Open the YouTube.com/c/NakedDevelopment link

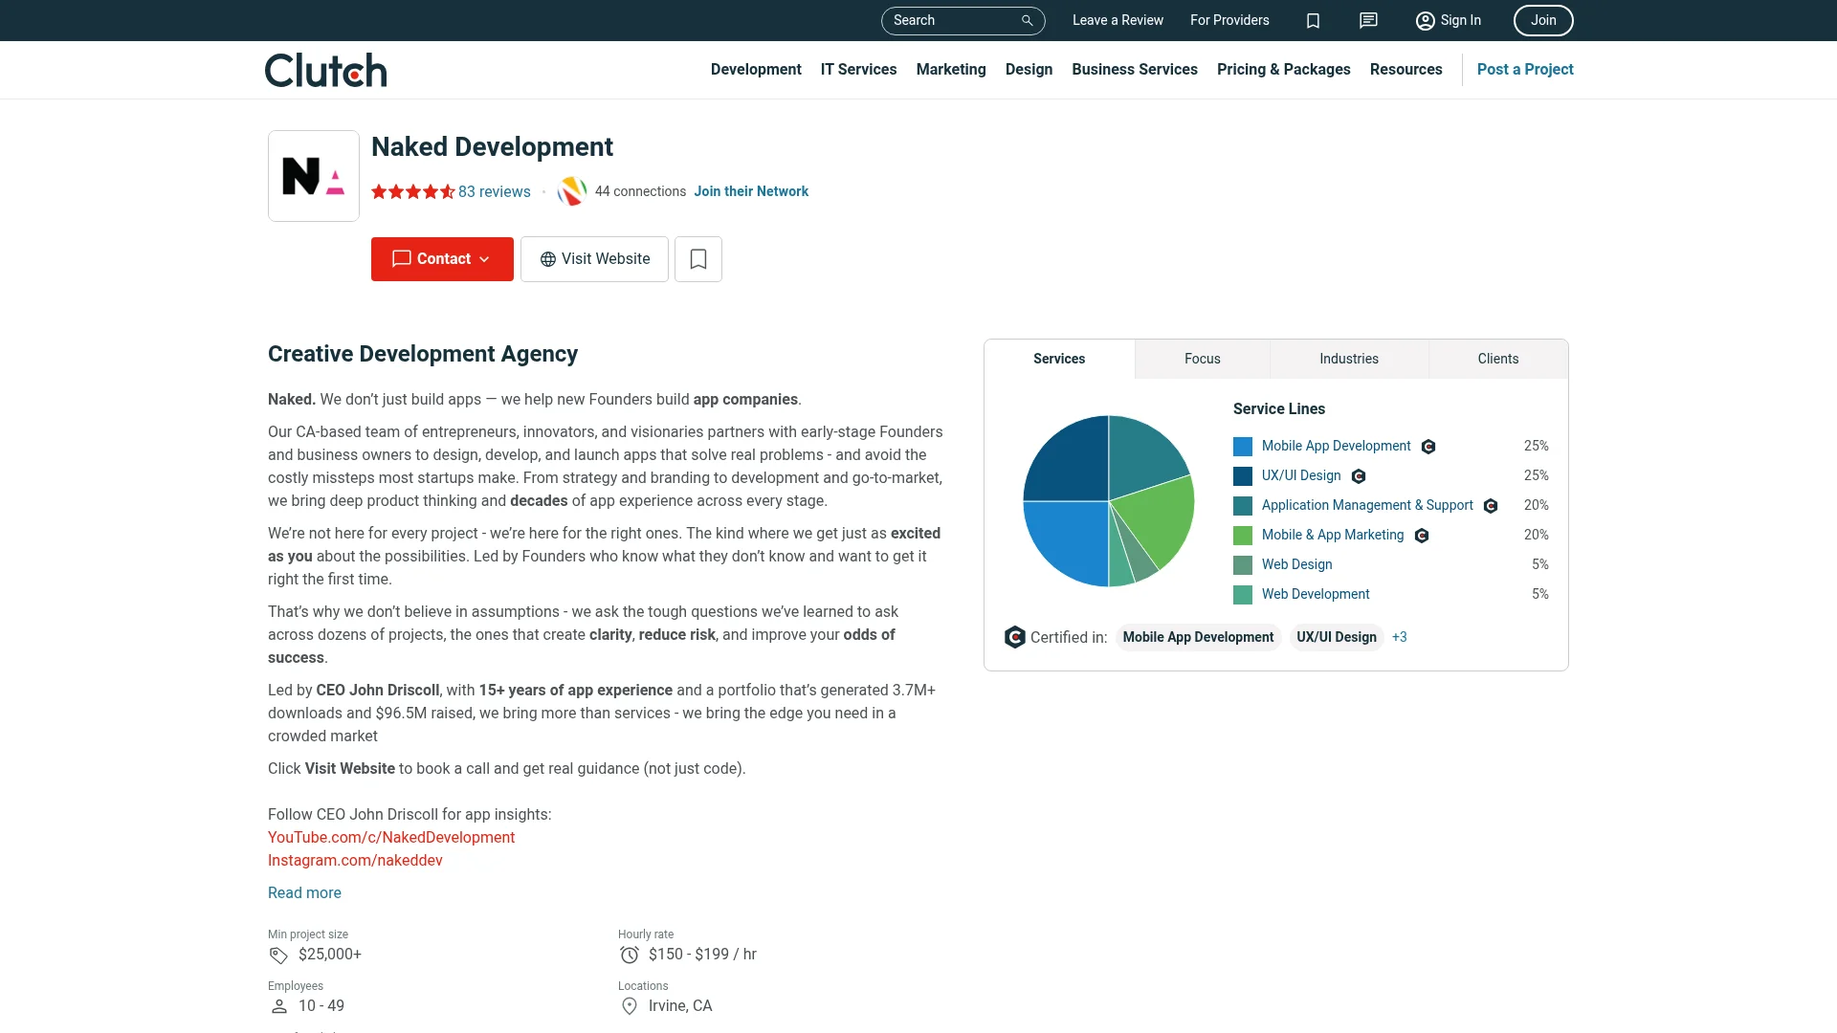[391, 837]
